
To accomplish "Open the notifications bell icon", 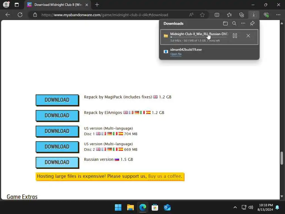I will pyautogui.click(x=277, y=207).
